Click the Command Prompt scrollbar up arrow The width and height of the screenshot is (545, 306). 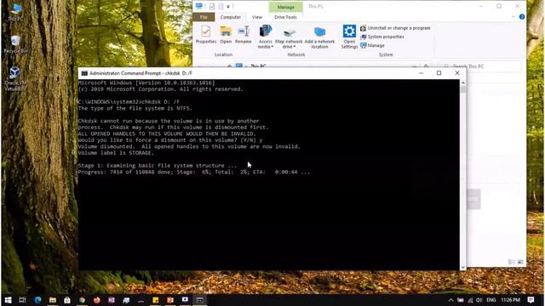[x=462, y=82]
